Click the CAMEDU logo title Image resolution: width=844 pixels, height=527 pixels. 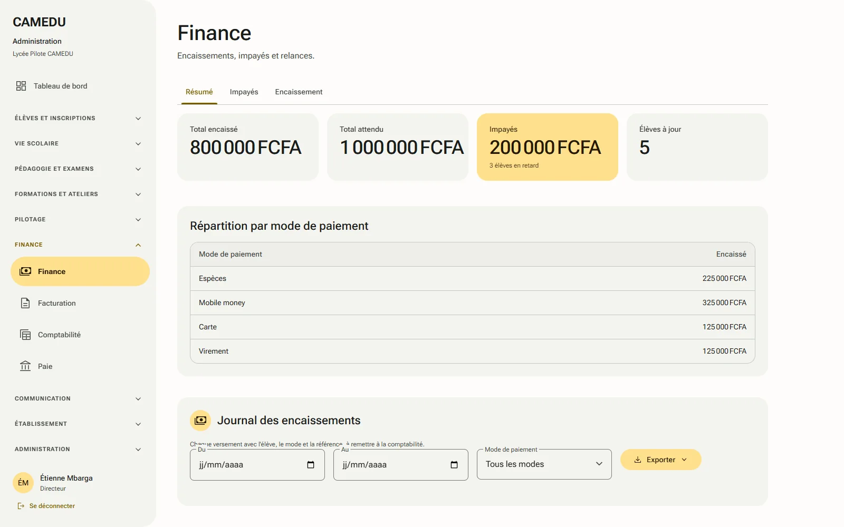coord(40,22)
